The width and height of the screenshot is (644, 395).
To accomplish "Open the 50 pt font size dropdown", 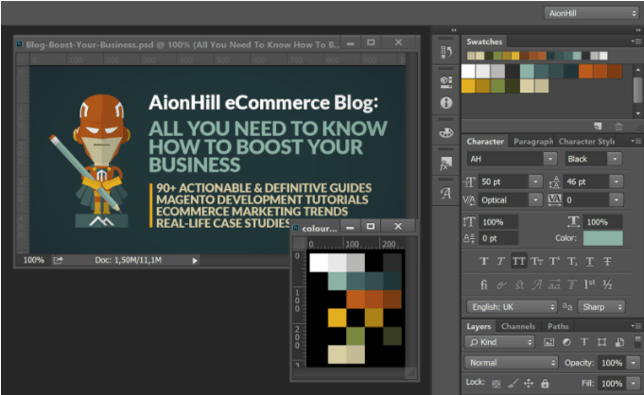I will pos(535,181).
